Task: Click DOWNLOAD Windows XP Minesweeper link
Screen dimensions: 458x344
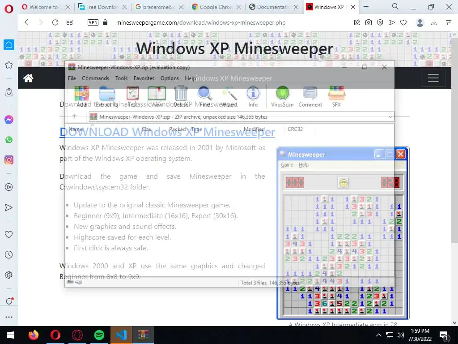Action: (167, 132)
